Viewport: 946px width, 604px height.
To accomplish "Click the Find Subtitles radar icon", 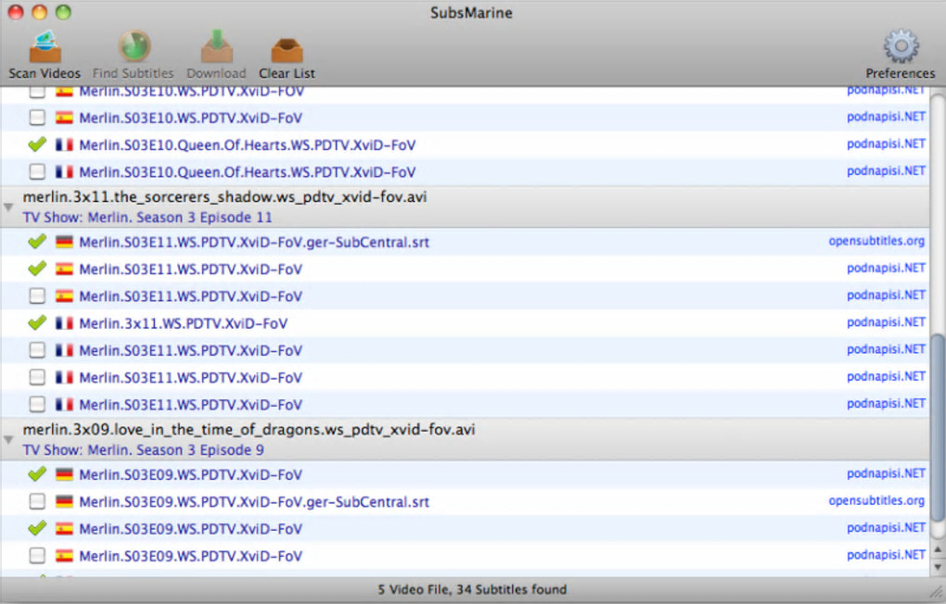I will 134,45.
